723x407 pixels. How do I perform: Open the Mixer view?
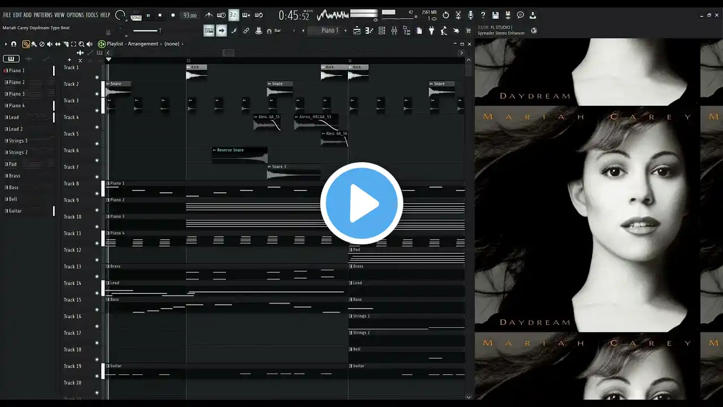click(x=394, y=31)
